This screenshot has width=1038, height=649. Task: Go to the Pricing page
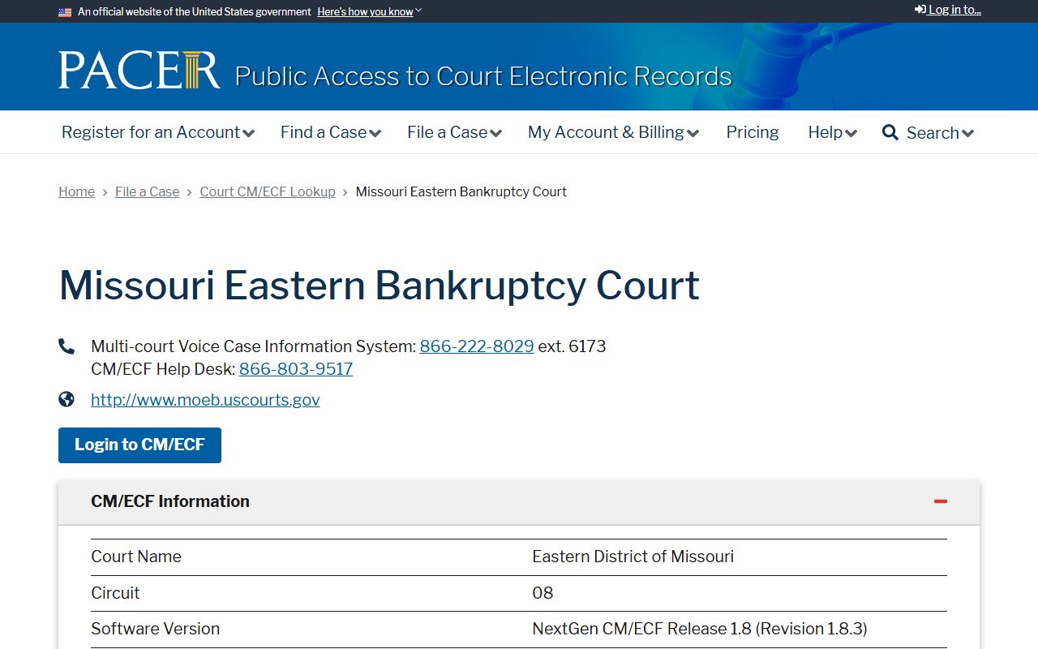point(753,132)
